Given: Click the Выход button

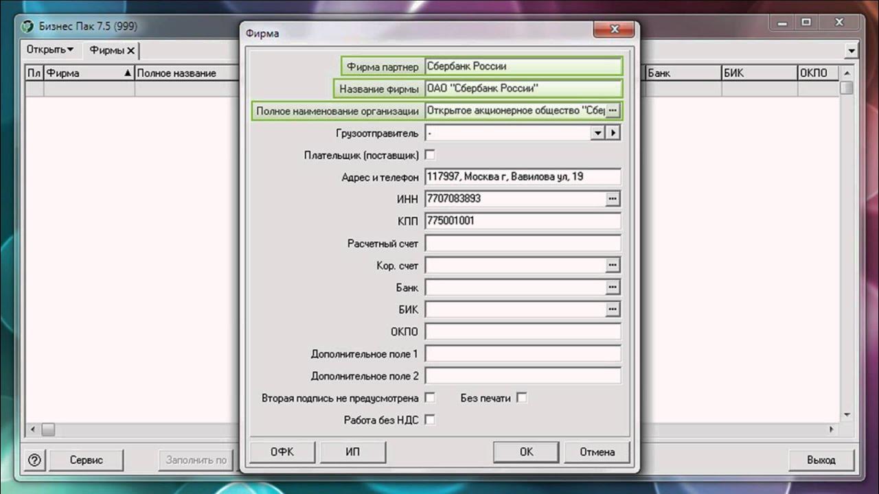Looking at the screenshot, I should [821, 460].
